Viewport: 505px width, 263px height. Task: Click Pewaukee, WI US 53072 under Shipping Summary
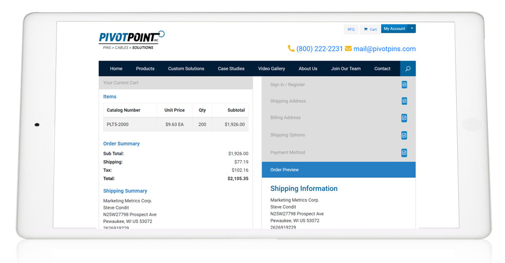[x=127, y=221]
